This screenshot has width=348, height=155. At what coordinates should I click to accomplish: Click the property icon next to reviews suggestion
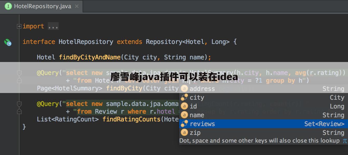[184, 124]
